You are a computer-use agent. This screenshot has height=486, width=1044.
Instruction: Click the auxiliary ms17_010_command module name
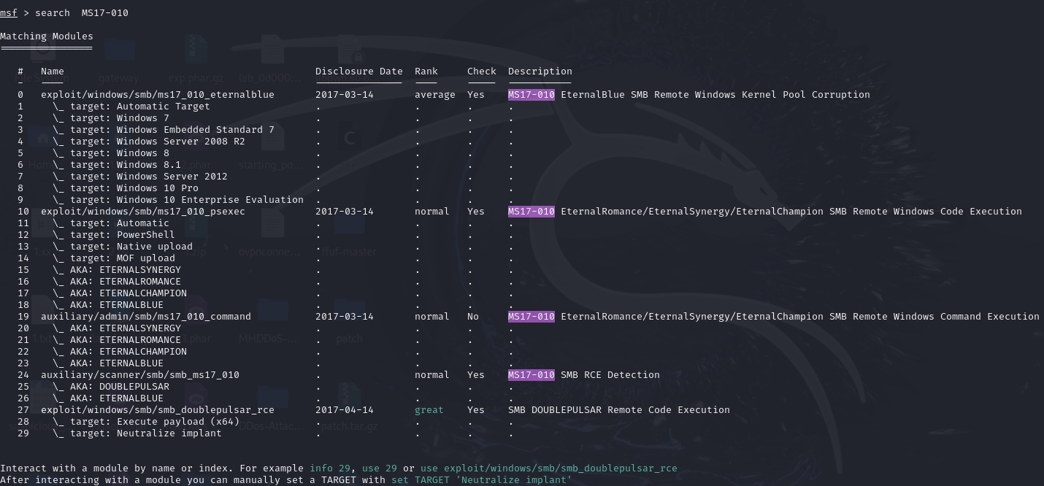coord(145,317)
